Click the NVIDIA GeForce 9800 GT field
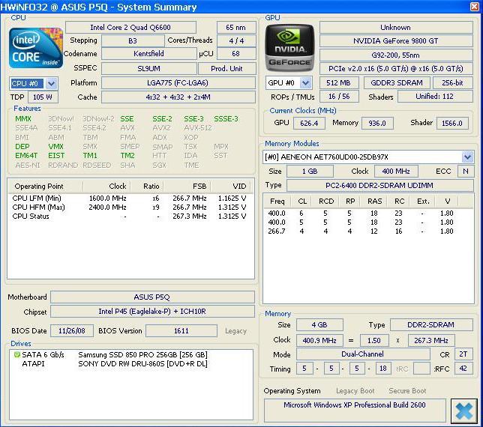 [x=396, y=41]
